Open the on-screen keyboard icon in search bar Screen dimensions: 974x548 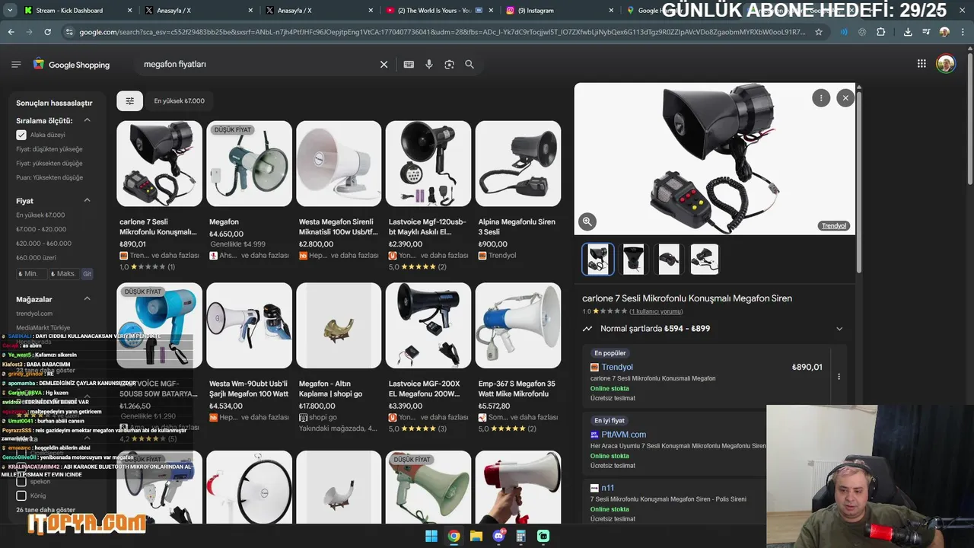(409, 65)
